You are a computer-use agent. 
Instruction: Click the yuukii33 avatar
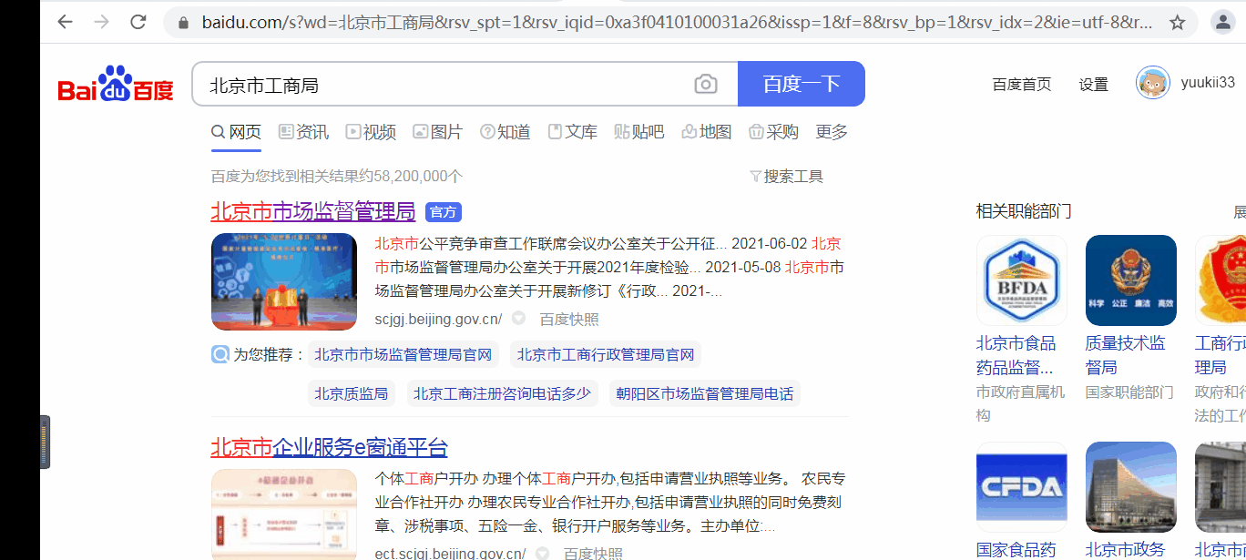1153,82
